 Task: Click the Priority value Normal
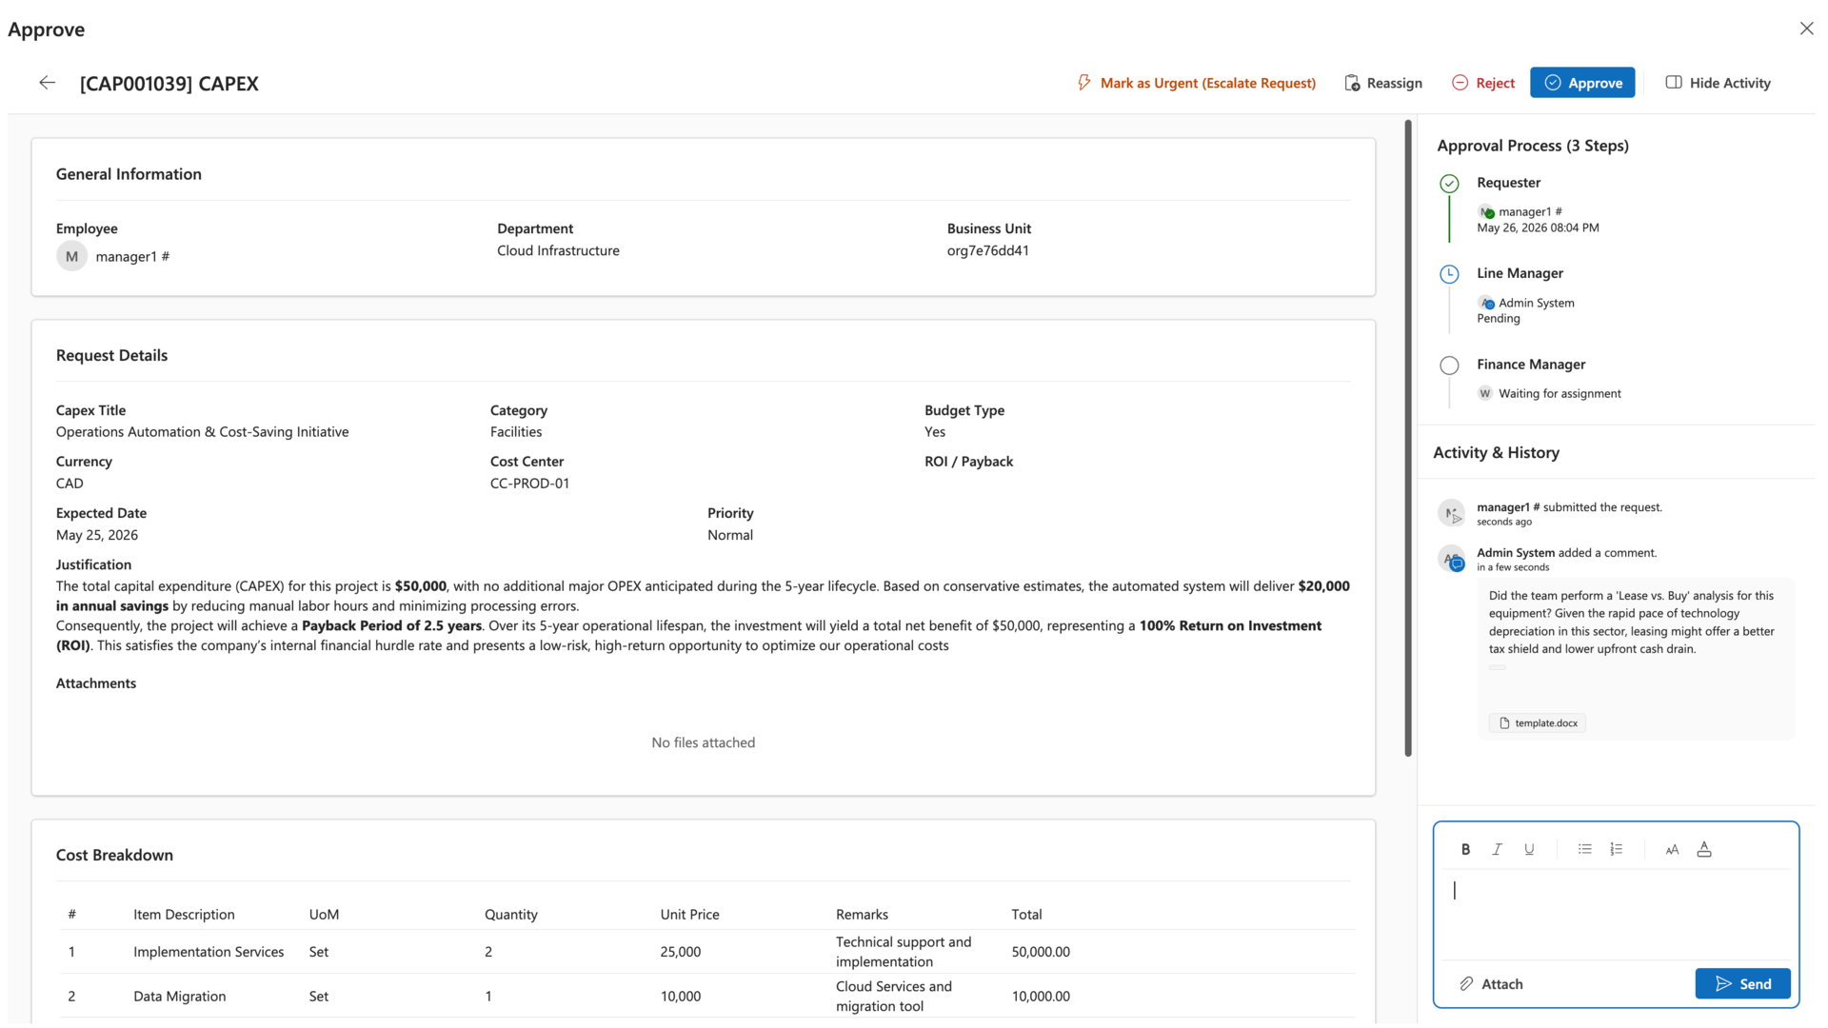coord(730,536)
